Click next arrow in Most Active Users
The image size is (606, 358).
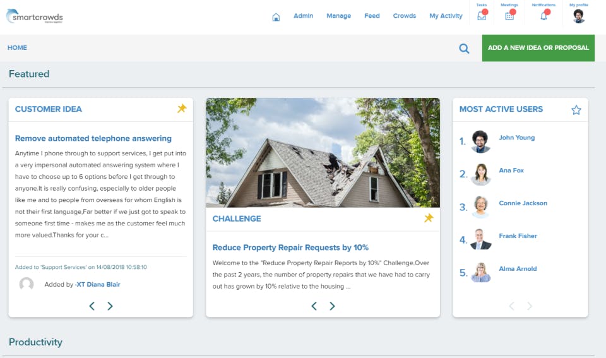[530, 306]
